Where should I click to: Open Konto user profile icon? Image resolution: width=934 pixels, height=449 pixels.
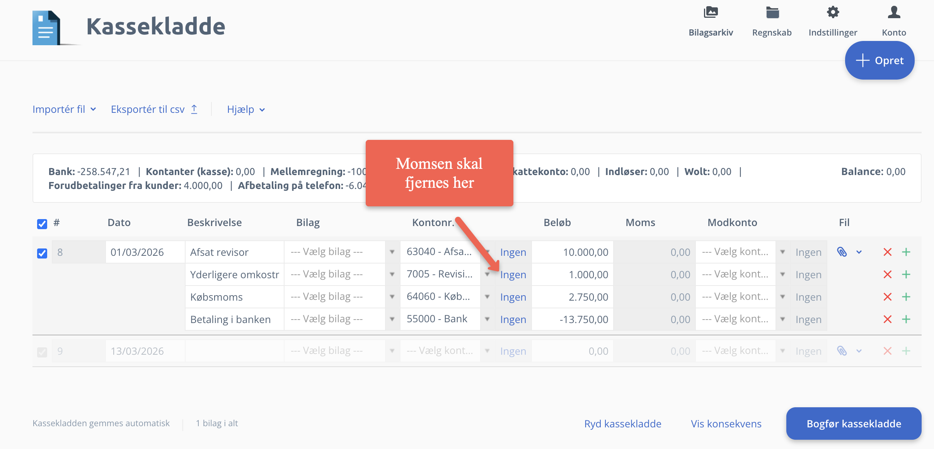click(894, 13)
